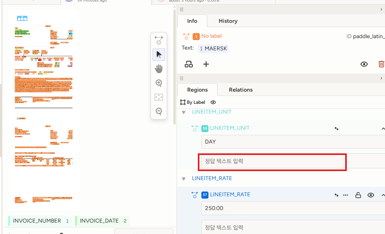Viewport: 385px width, 234px height.
Task: Open the Relations tab
Action: point(241,90)
